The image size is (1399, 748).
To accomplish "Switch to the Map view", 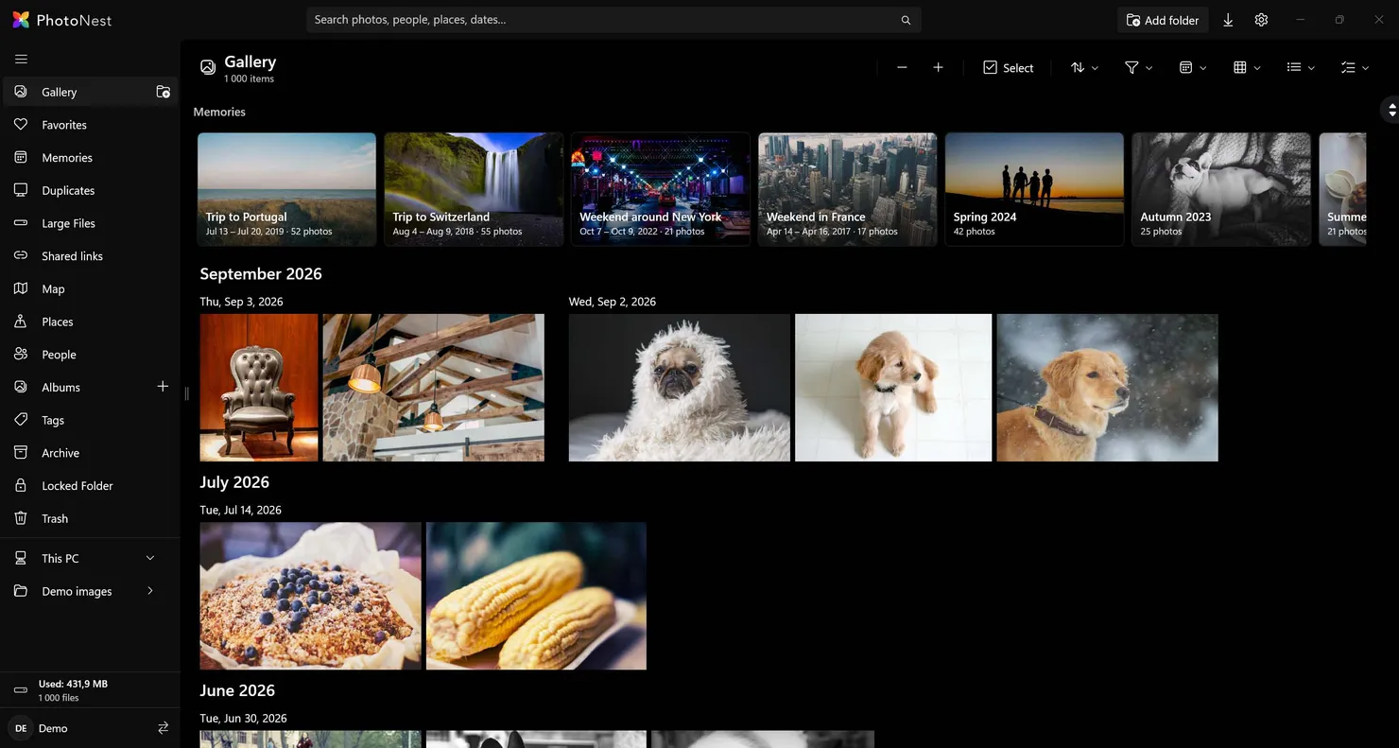I will [90, 288].
